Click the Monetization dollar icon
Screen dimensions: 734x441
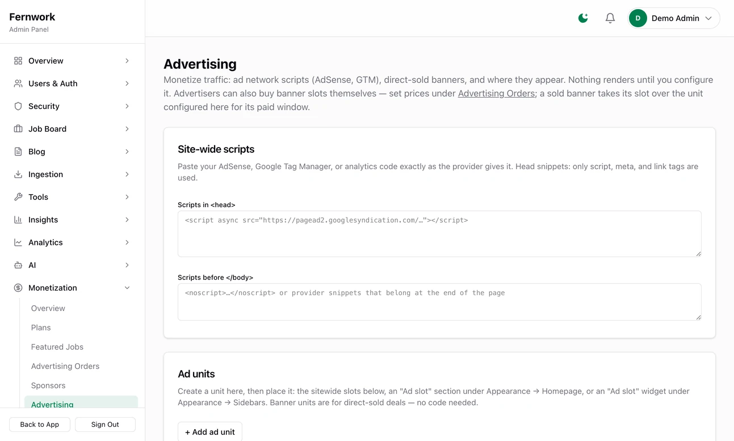18,288
